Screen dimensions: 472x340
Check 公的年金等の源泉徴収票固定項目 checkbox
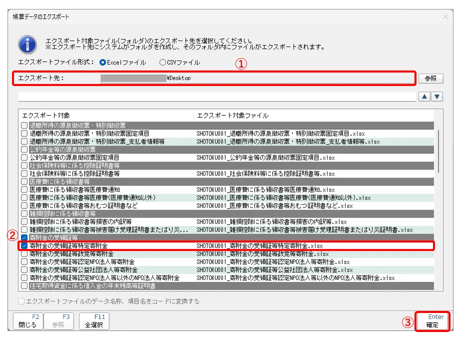(x=24, y=157)
